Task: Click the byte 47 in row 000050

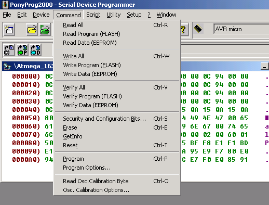Action: [219, 118]
